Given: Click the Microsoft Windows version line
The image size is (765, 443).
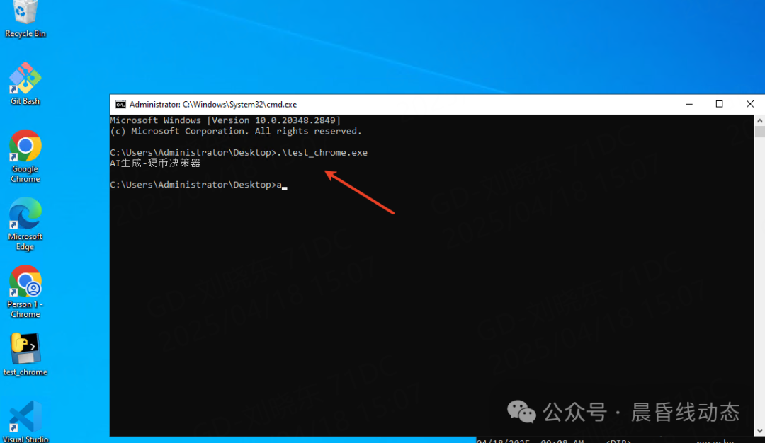Looking at the screenshot, I should pyautogui.click(x=225, y=120).
